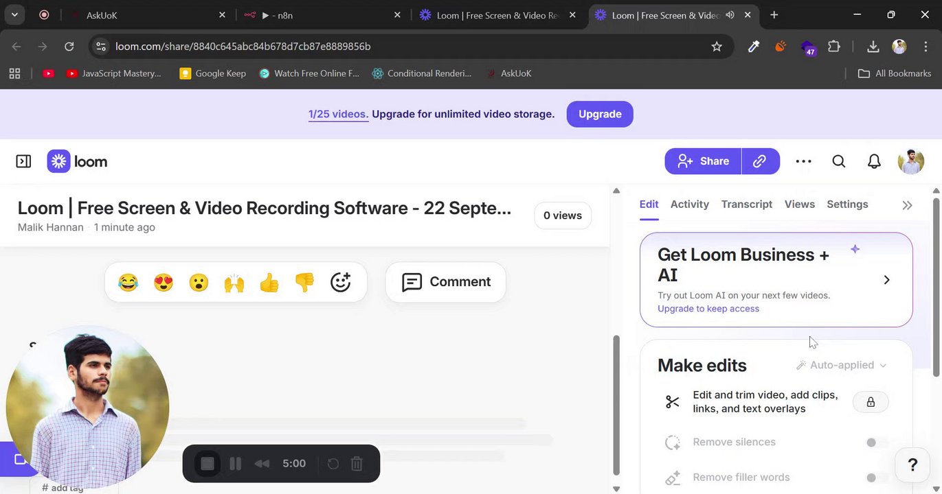Open the Loom profile avatar menu
The width and height of the screenshot is (942, 494).
pyautogui.click(x=911, y=161)
